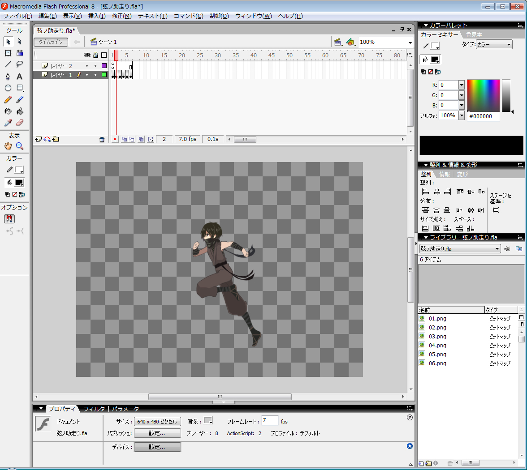Toggle lock dot for レイヤー 1
This screenshot has width=527, height=470.
pyautogui.click(x=95, y=75)
